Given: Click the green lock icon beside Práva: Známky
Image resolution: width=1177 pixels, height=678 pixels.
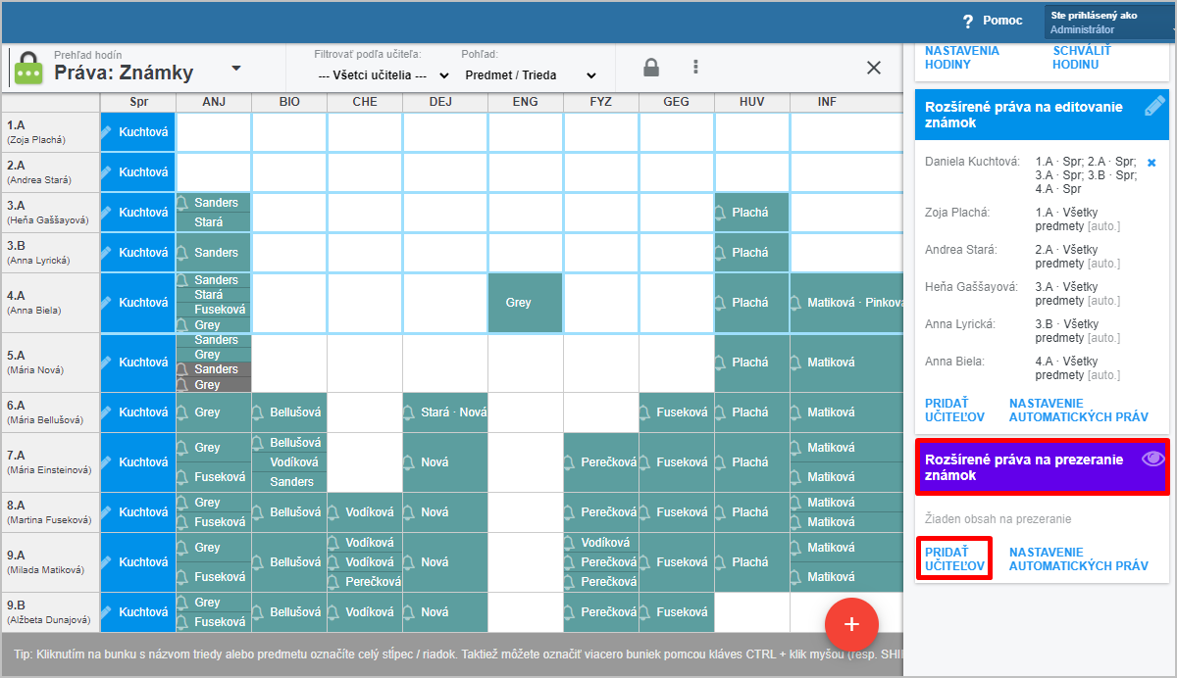Looking at the screenshot, I should pyautogui.click(x=29, y=68).
